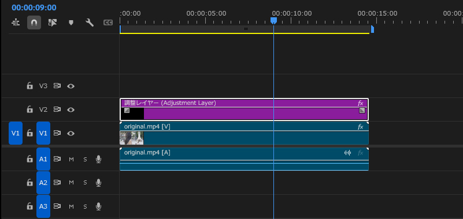This screenshot has height=219, width=463.
Task: Solo track A2
Action: click(x=85, y=183)
